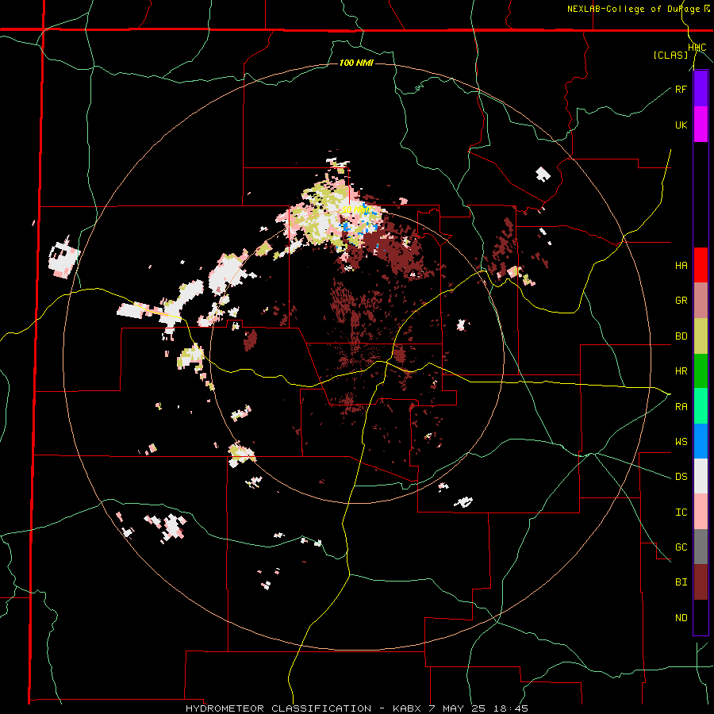
Task: Click the WS legend label
Action: coord(681,441)
